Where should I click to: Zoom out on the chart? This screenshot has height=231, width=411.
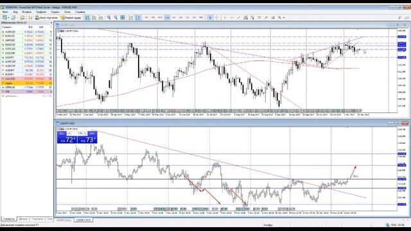116,17
